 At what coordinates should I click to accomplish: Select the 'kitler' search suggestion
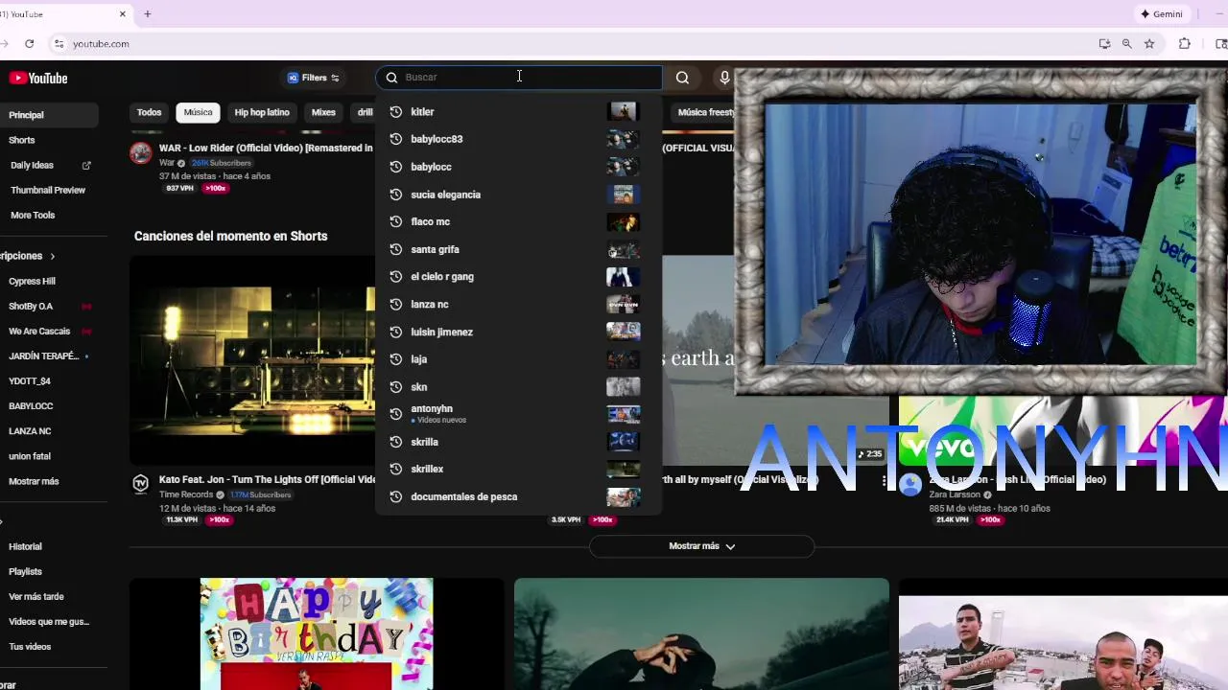[x=518, y=112]
